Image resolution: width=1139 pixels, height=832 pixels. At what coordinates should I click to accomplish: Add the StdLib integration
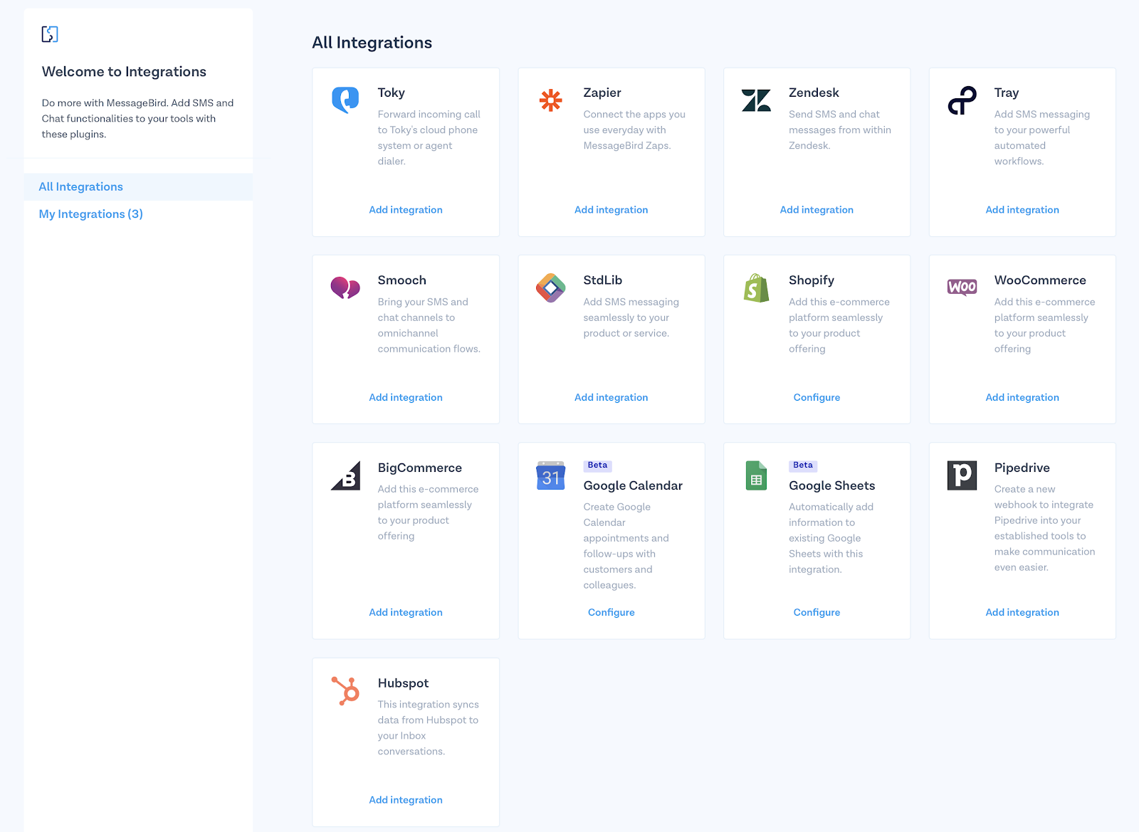click(x=611, y=397)
